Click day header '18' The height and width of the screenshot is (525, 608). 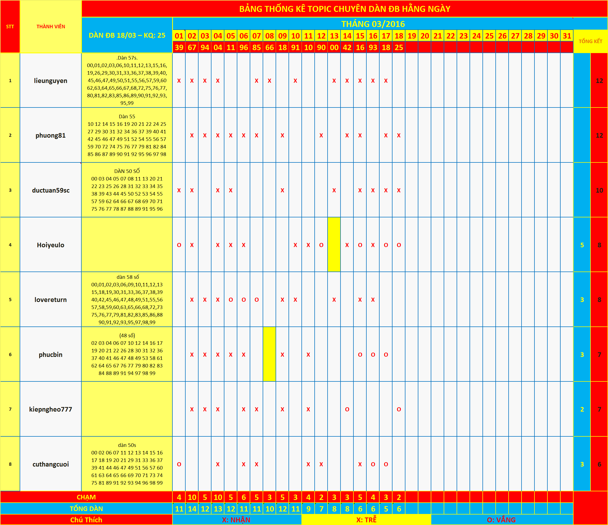tap(399, 36)
